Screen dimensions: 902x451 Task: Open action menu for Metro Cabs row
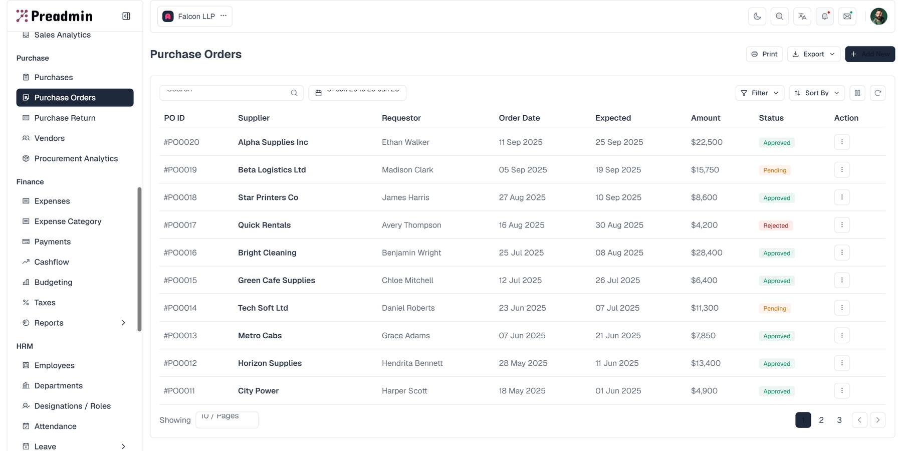click(842, 335)
